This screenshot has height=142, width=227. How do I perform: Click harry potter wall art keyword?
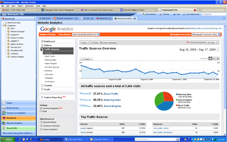tap(161, 128)
